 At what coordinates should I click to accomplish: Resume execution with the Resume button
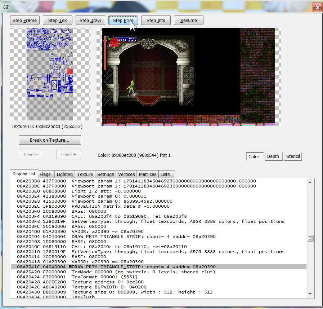[188, 21]
